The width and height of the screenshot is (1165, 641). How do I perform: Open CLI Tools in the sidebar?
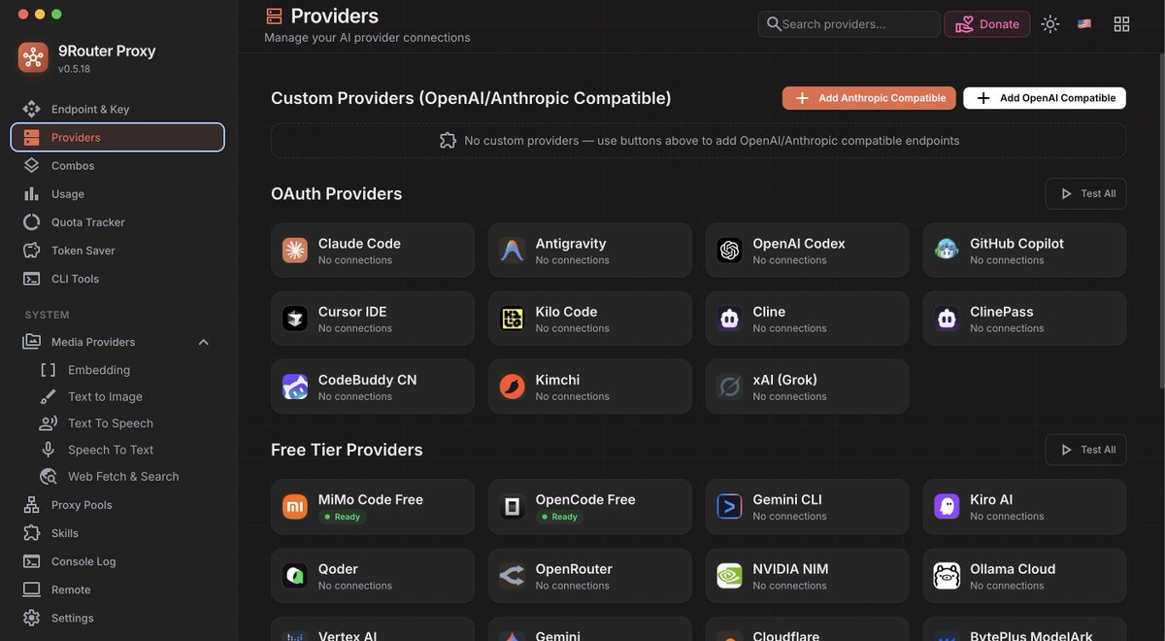[117, 278]
